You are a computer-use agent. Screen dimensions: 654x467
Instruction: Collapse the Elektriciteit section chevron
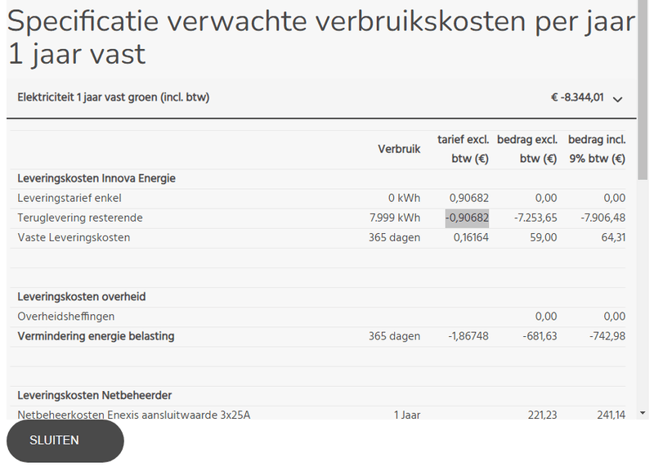617,99
